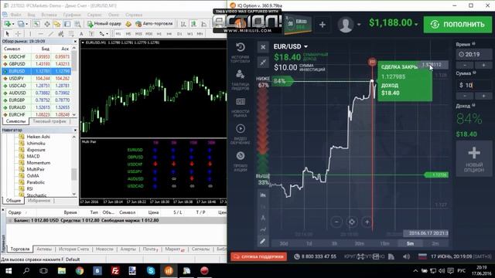Click the Windows Start button
This screenshot has width=495, height=278.
coord(9,271)
